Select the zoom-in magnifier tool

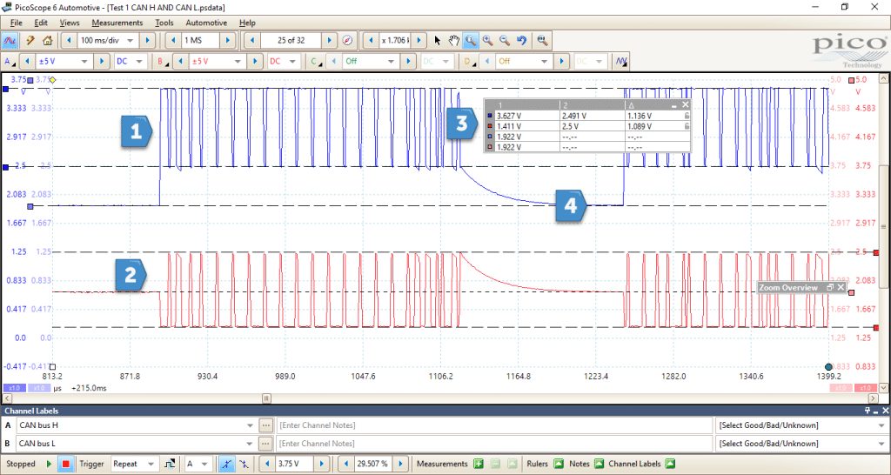point(487,40)
